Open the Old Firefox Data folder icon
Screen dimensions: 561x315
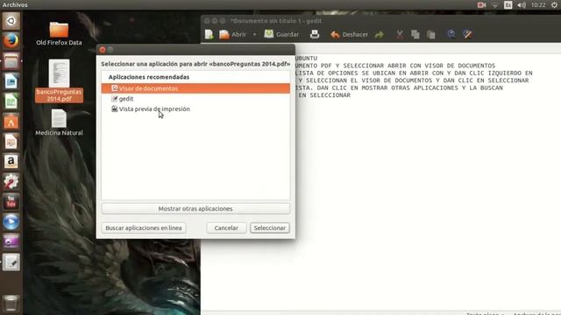[59, 33]
